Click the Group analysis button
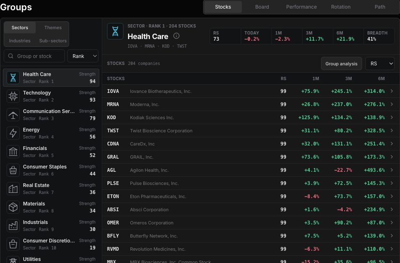This screenshot has width=400, height=263. coord(341,64)
